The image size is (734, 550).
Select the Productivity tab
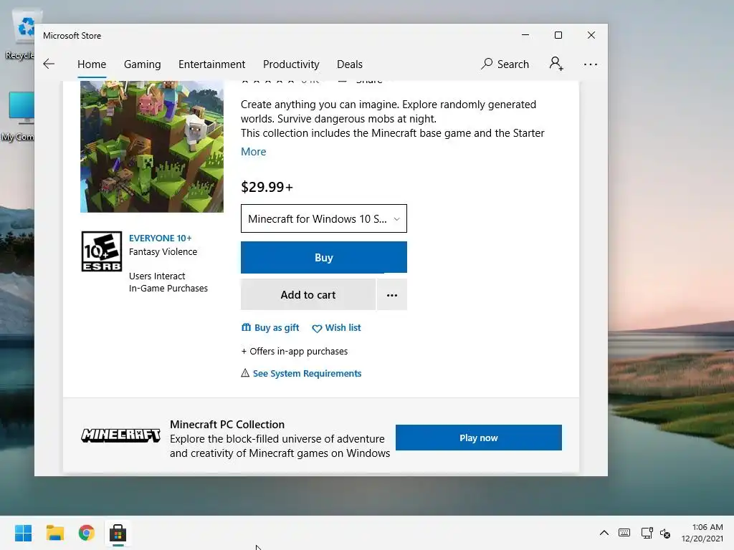(291, 64)
